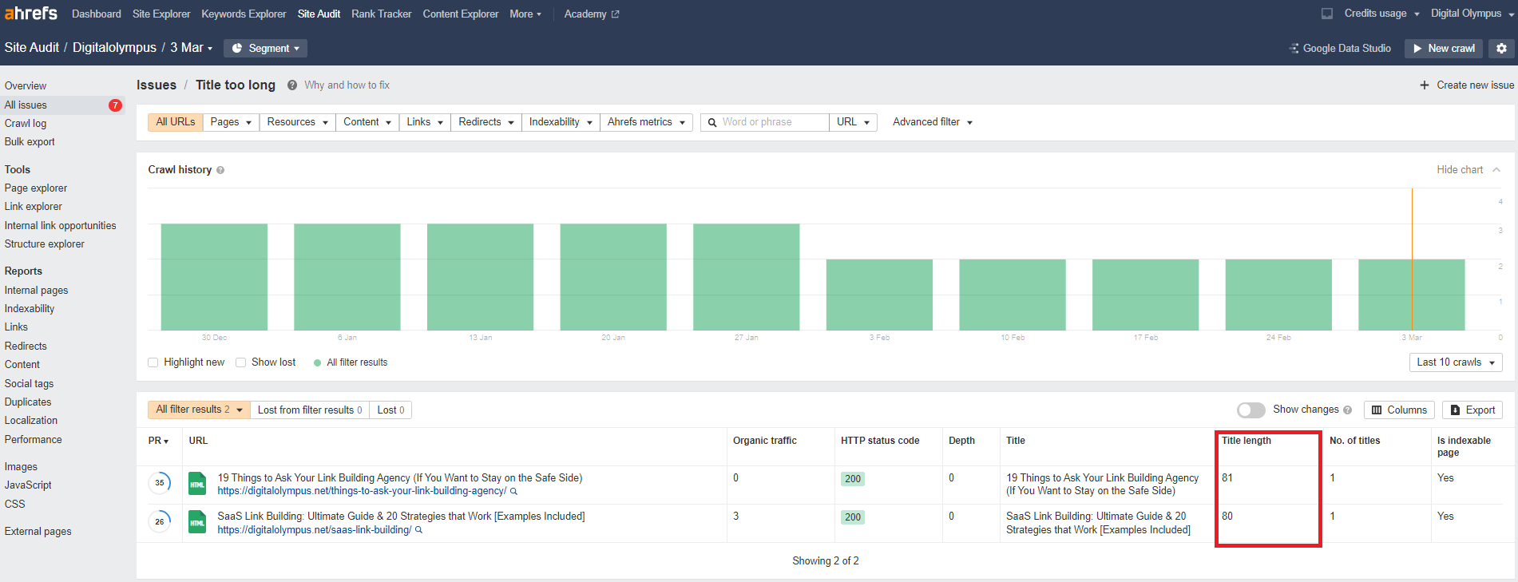1518x582 pixels.
Task: Click the HTML file icon for SaaS Link Building row
Action: 197,523
